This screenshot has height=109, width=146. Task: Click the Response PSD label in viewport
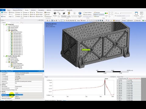click(86, 50)
